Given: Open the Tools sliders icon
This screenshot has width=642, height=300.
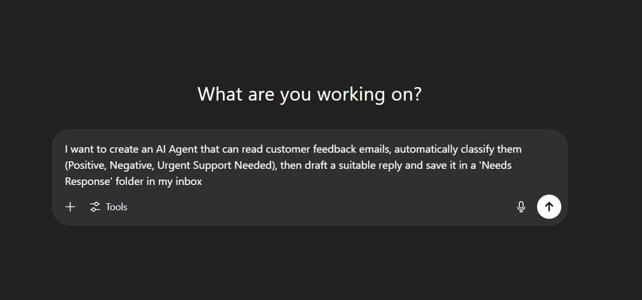Looking at the screenshot, I should (95, 206).
